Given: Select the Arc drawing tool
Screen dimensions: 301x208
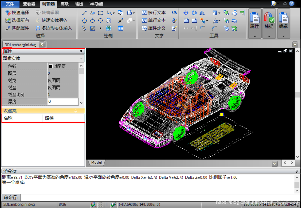Looking at the screenshot, I should point(101,20).
